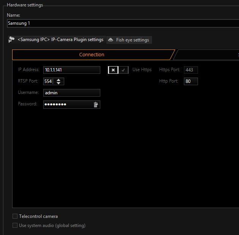Click the Name field containing Samsung 1
Image resolution: width=239 pixels, height=235 pixels.
(122, 23)
